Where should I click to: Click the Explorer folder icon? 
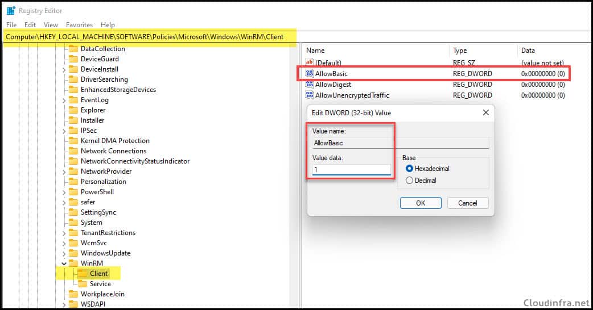73,110
